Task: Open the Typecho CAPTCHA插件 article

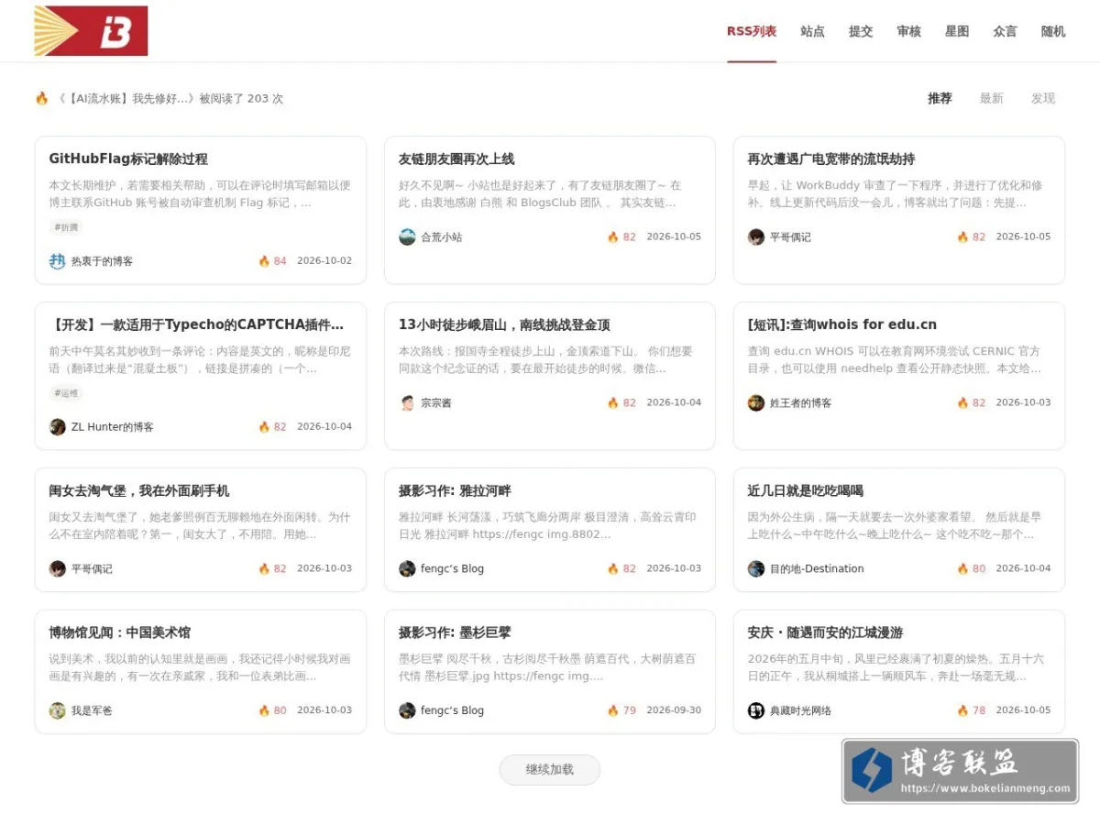Action: point(196,324)
